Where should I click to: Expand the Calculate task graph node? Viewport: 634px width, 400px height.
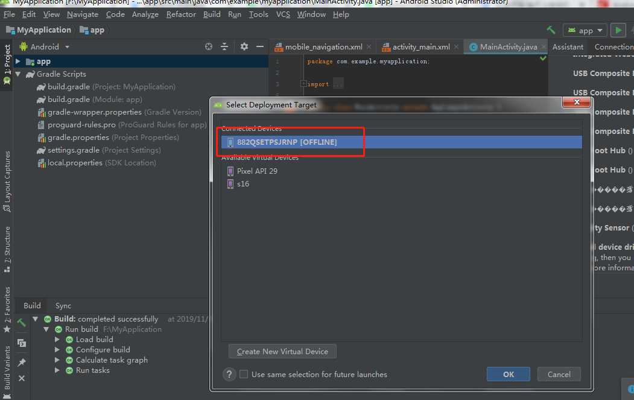coord(57,360)
